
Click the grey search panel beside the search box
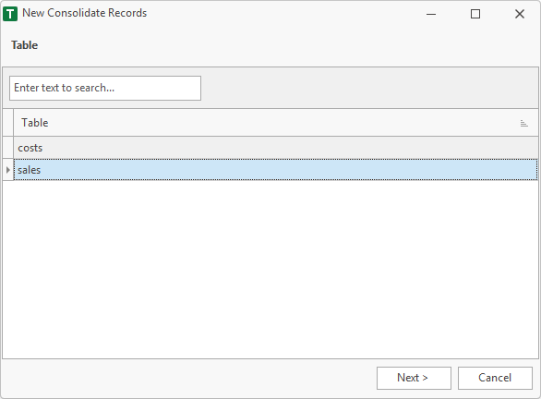click(x=369, y=88)
